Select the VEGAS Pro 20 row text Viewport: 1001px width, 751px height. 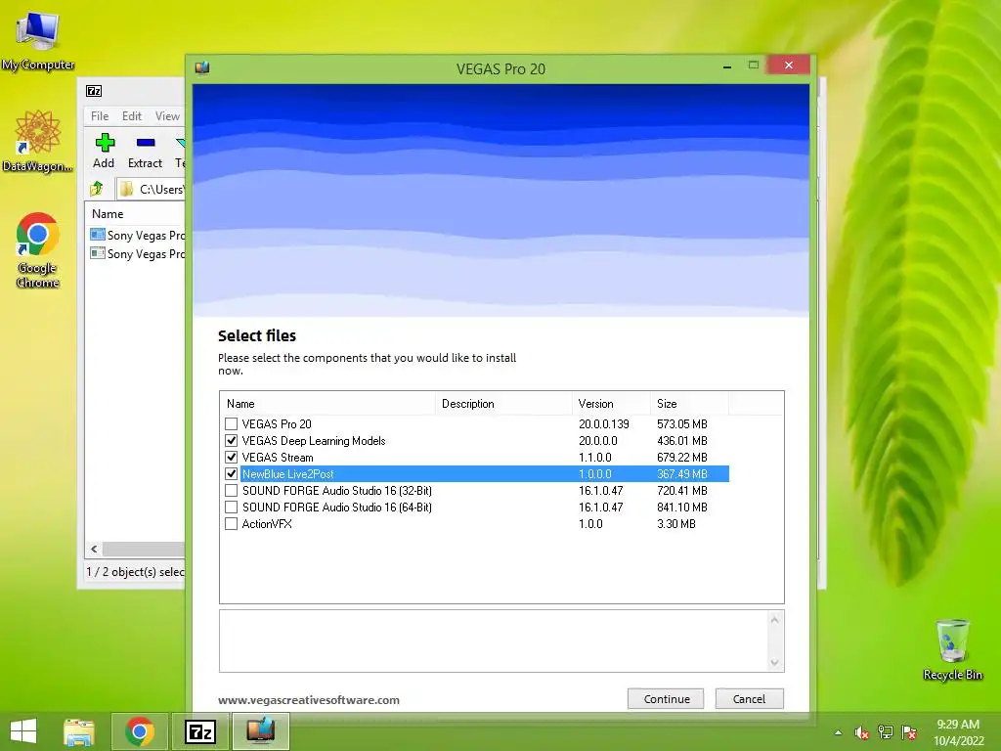pyautogui.click(x=277, y=424)
